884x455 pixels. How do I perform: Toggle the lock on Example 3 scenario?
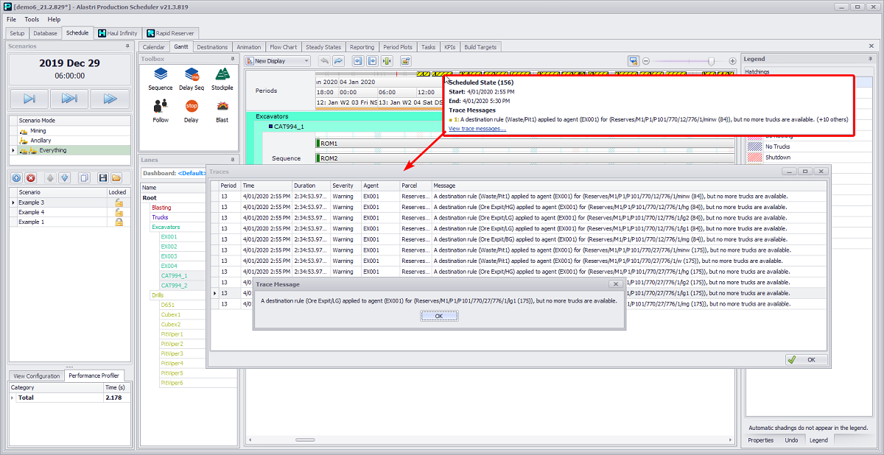118,202
